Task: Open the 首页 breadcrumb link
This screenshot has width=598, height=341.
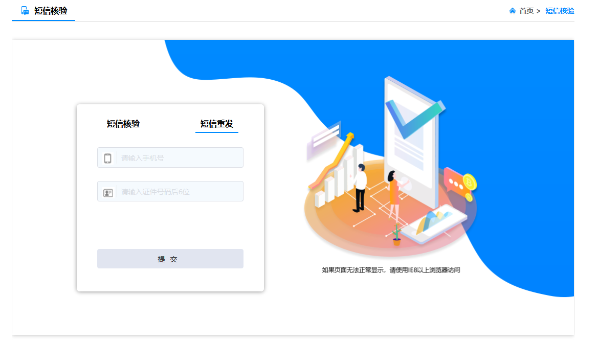Action: click(526, 11)
